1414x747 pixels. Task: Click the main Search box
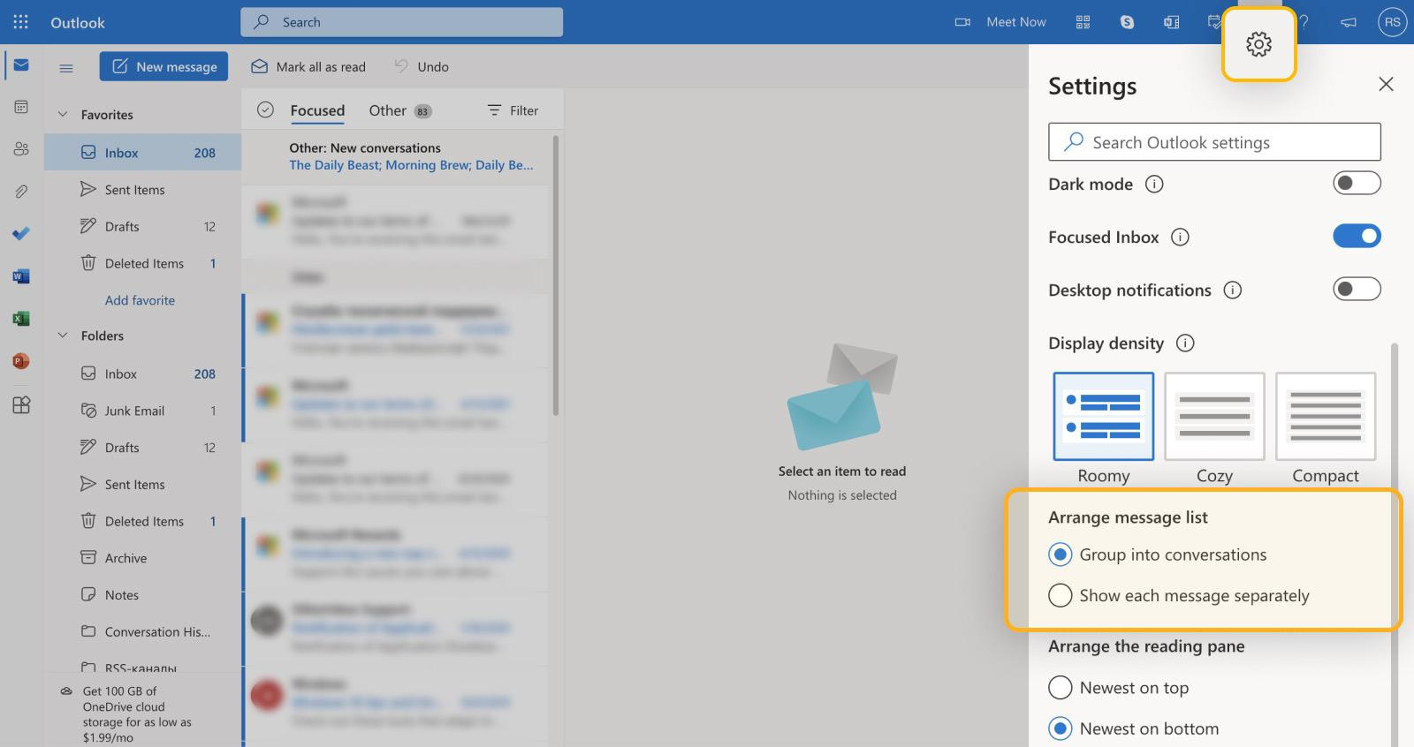click(x=401, y=22)
